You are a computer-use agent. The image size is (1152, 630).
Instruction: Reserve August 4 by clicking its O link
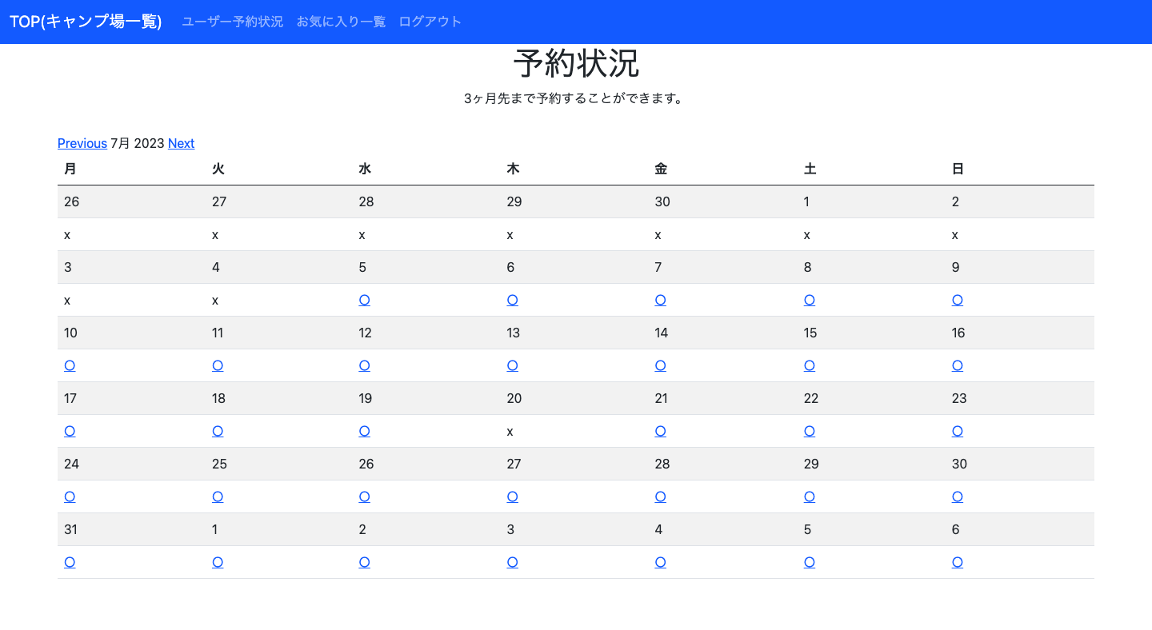(x=660, y=562)
